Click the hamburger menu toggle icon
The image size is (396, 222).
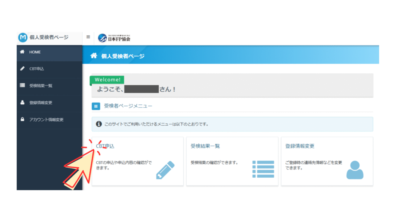(88, 37)
